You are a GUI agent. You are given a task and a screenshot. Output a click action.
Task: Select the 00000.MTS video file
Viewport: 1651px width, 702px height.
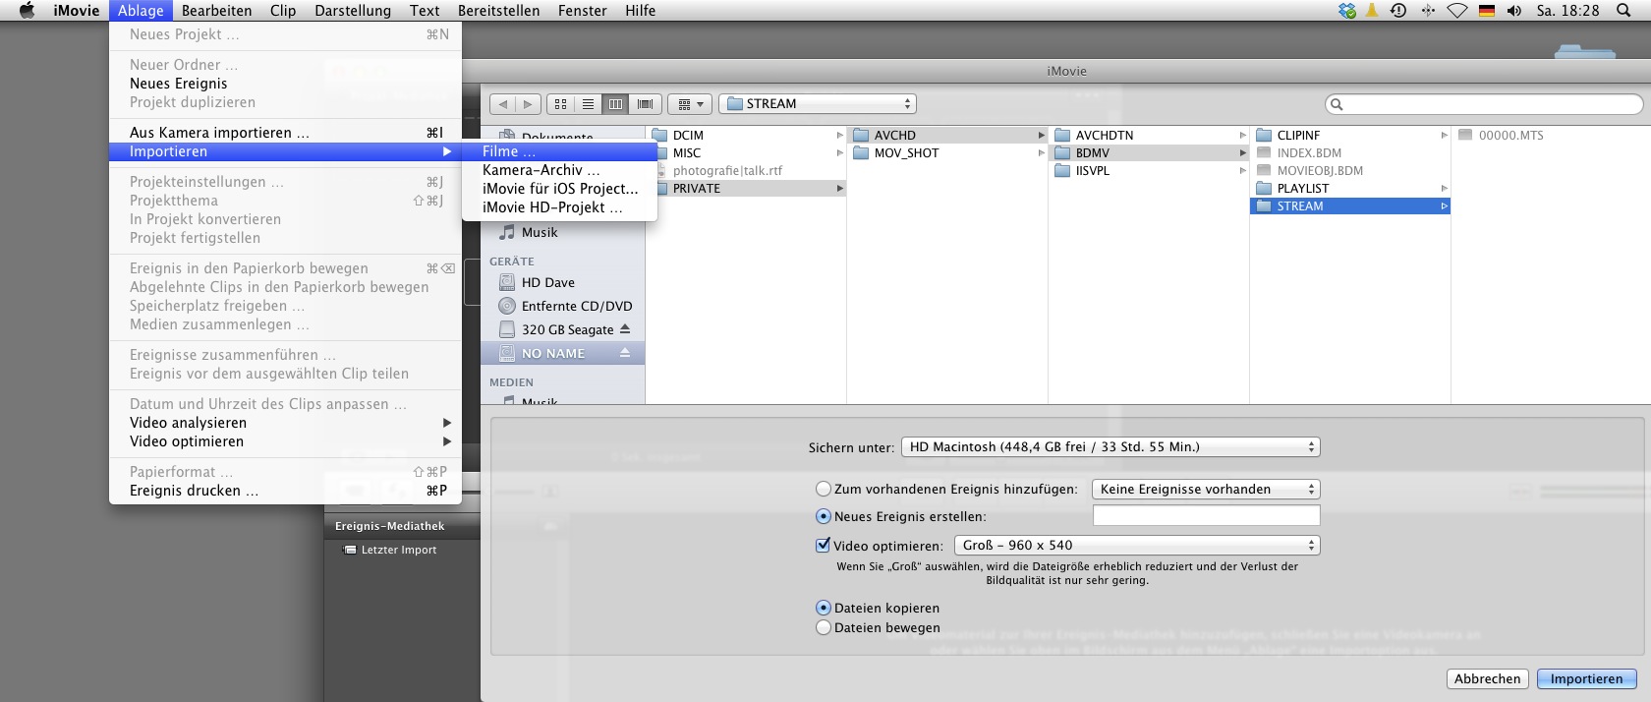(x=1551, y=136)
